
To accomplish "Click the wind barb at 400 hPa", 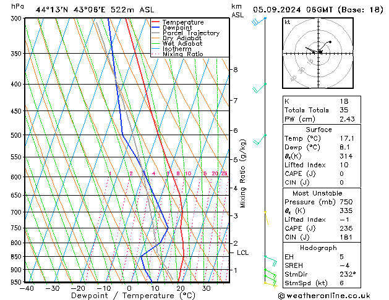I will point(259,88).
